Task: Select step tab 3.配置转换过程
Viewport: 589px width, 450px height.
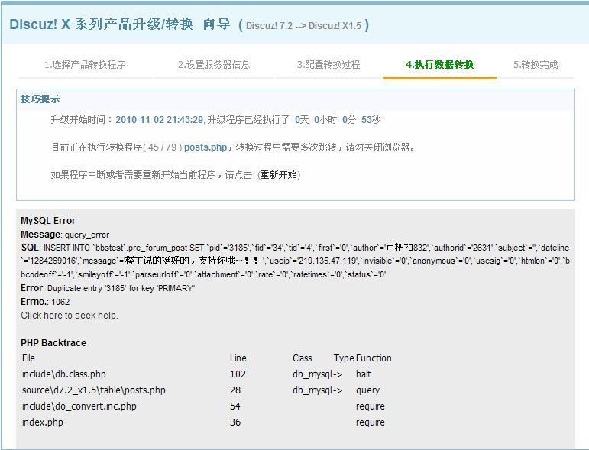Action: tap(328, 65)
